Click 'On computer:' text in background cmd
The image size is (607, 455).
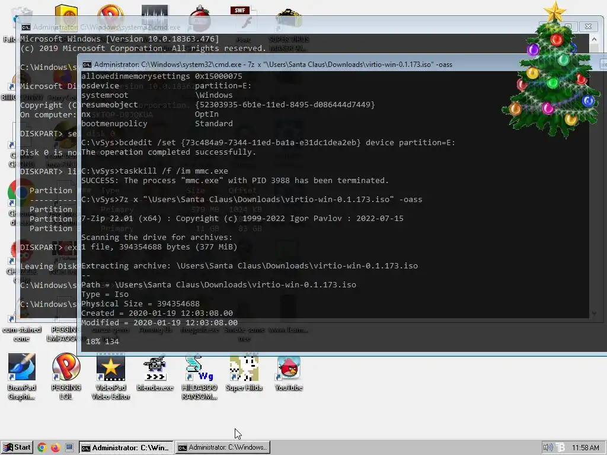(49, 114)
